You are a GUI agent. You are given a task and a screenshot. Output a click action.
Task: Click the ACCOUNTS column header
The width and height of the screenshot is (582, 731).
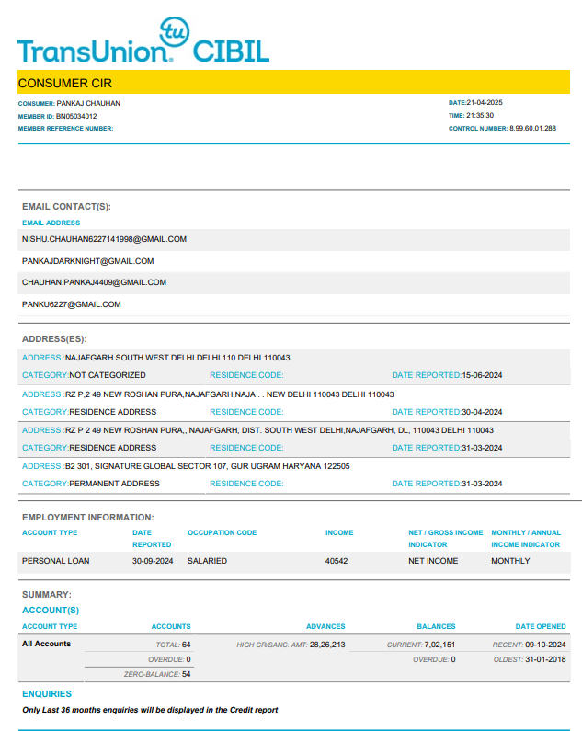(171, 626)
